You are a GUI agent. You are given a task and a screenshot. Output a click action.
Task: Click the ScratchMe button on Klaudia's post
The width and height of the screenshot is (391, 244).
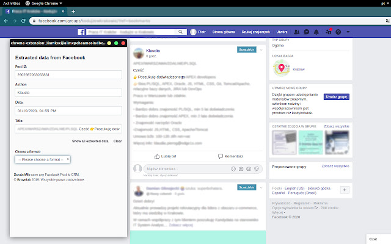click(x=247, y=49)
